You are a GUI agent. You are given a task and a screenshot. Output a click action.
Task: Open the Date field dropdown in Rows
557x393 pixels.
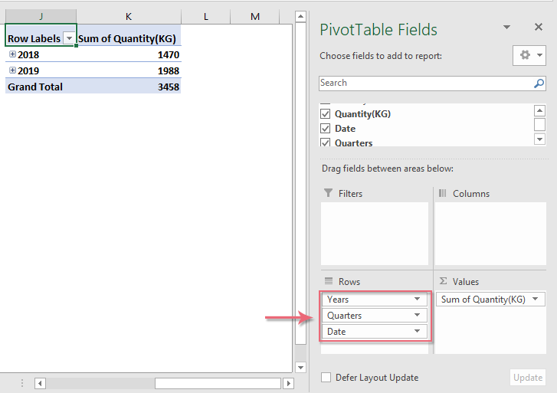tap(418, 332)
